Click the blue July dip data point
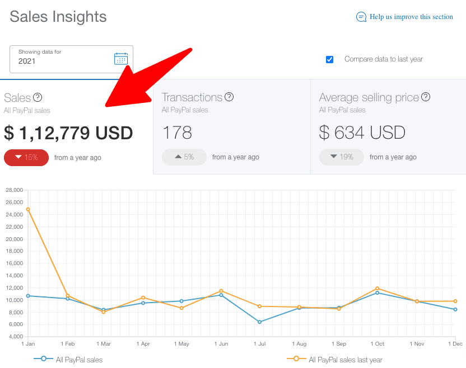The height and width of the screenshot is (368, 466). [x=259, y=322]
